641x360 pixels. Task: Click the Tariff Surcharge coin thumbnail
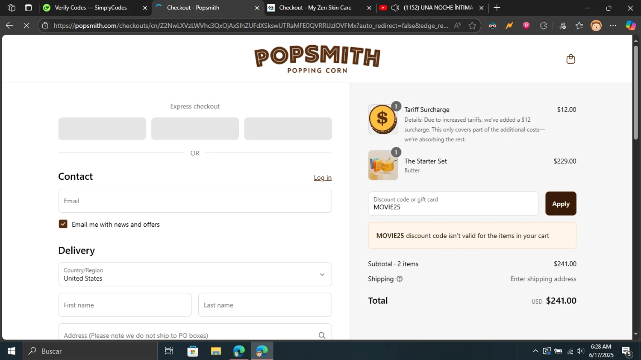383,119
